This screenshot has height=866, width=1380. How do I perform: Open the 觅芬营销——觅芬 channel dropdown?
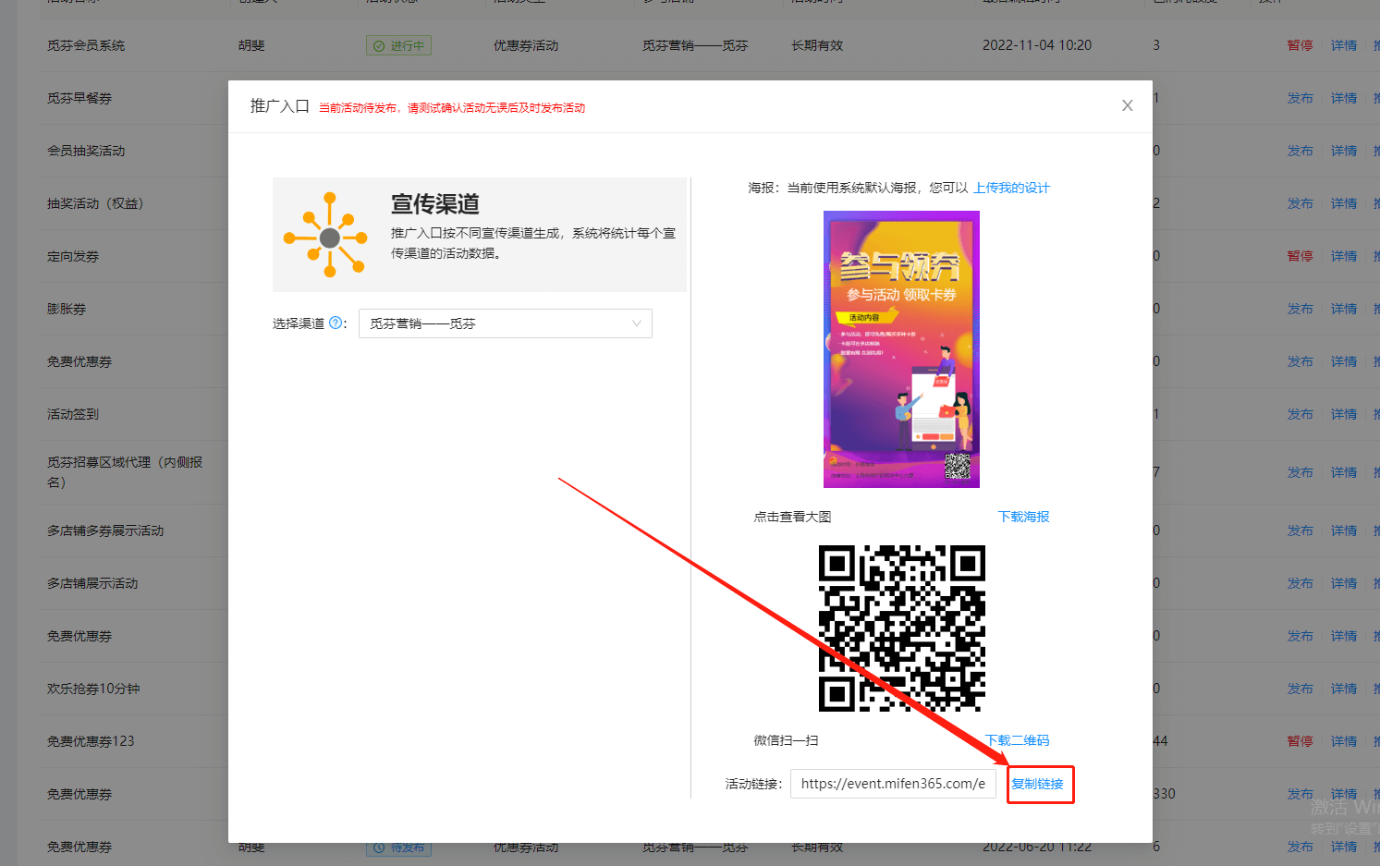505,323
